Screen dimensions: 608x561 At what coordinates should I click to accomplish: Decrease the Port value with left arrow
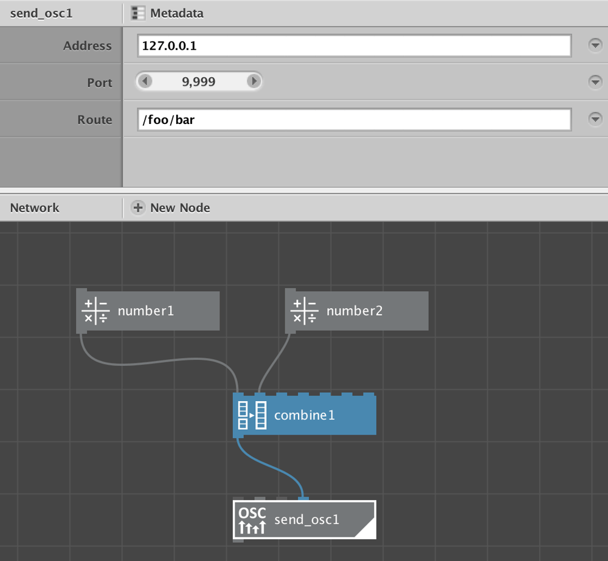tap(145, 81)
